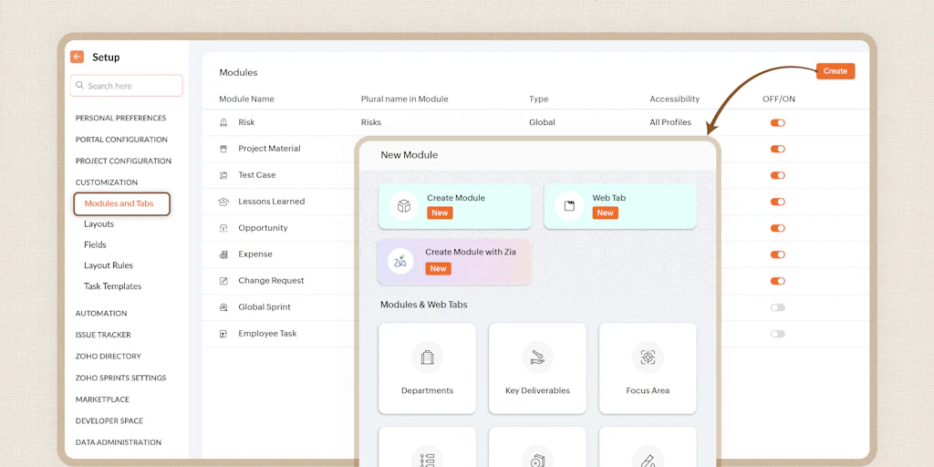Viewport: 934px width, 467px height.
Task: Click the Change Request module name
Action: 271,281
